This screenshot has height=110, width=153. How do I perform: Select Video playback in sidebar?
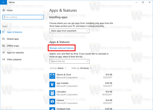point(14,59)
